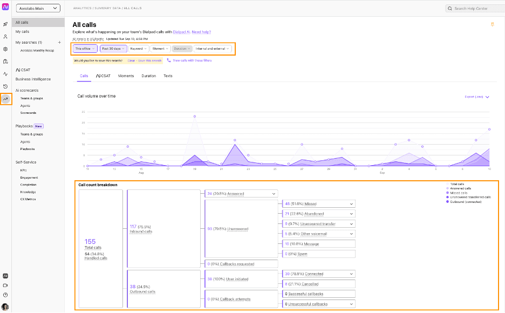Open the Aerolabs Main office dropdown
Image resolution: width=505 pixels, height=313 pixels.
38,8
